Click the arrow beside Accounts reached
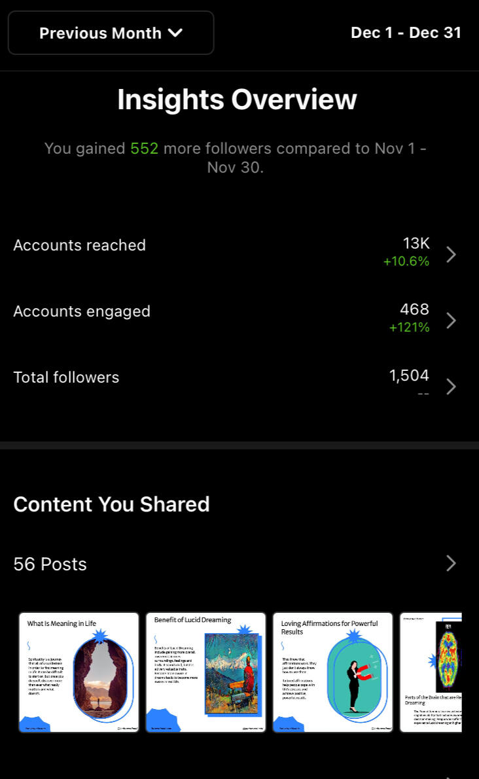Image resolution: width=479 pixels, height=779 pixels. pos(451,254)
